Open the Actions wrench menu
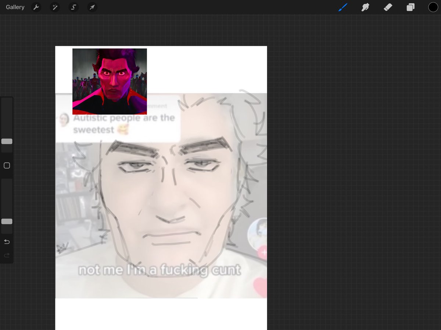The image size is (441, 330). point(36,7)
